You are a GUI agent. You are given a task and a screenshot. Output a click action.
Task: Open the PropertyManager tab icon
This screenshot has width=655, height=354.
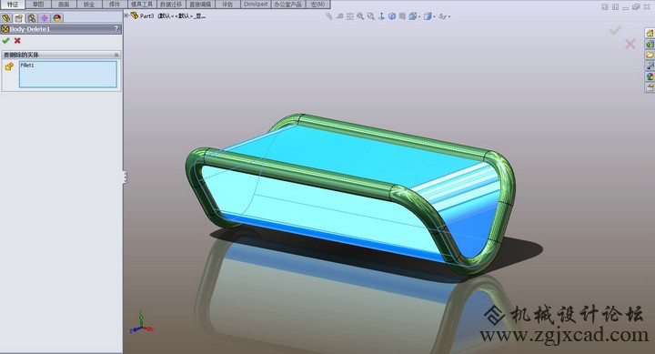(19, 18)
